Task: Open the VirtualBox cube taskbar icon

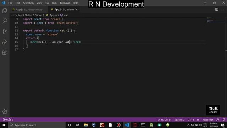Action: 94,125
